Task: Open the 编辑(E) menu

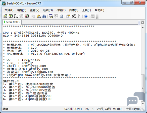Action: [x=22, y=10]
